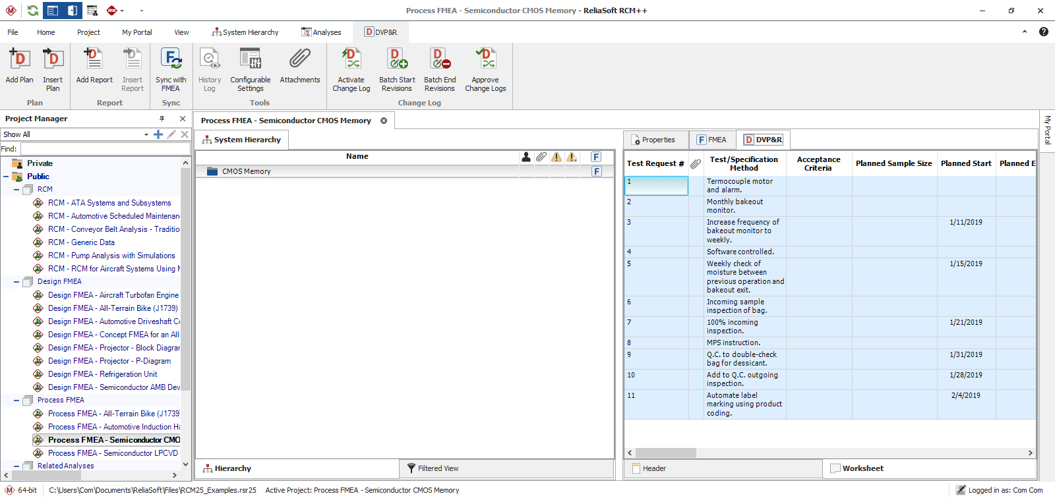Click worksheet horizontal scrollbar right arrow

pos(1030,453)
